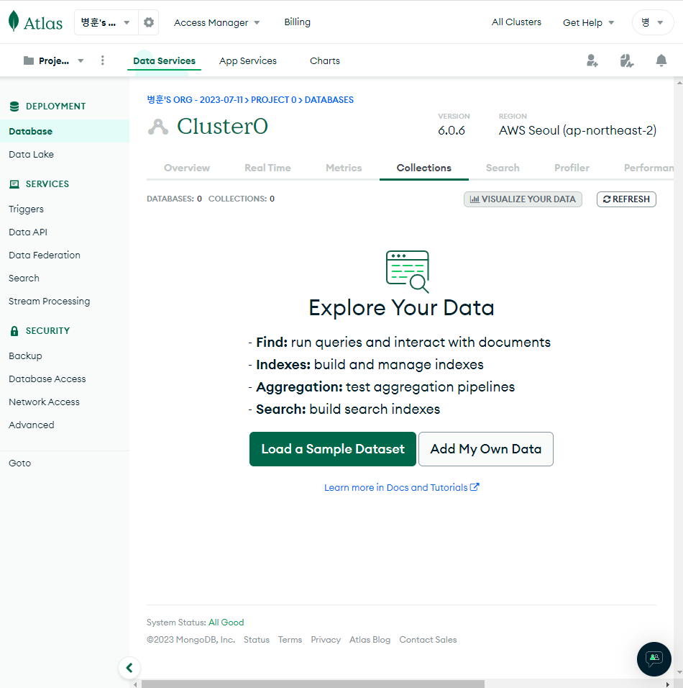The width and height of the screenshot is (683, 688).
Task: Expand the organization selector dropdown
Action: coord(106,22)
